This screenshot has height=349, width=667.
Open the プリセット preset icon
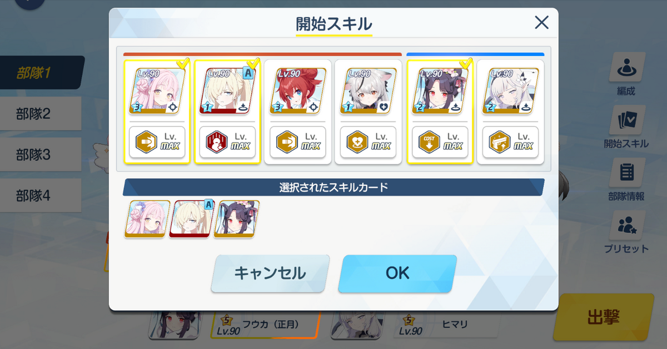tap(627, 225)
